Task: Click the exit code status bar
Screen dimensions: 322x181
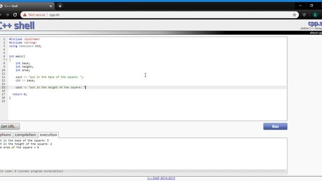Action: pos(143,171)
